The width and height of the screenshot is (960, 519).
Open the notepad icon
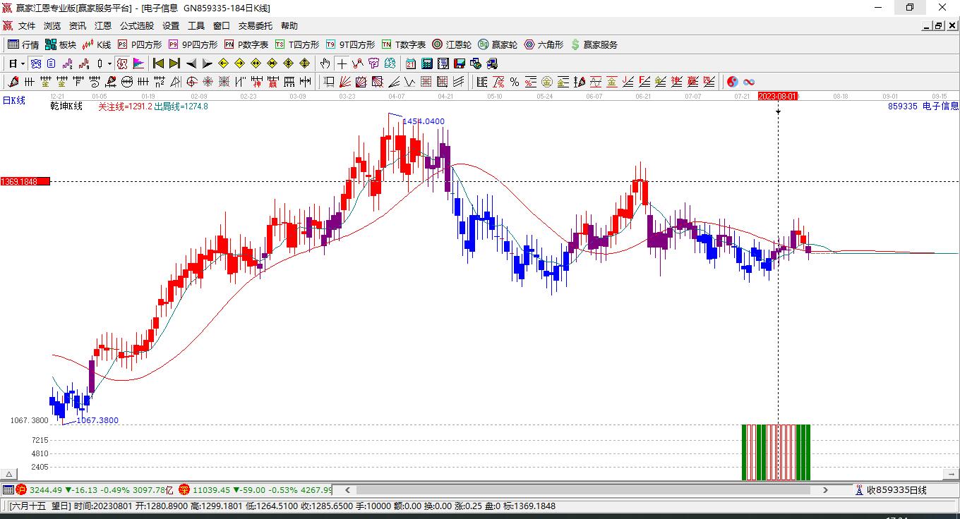coord(443,63)
